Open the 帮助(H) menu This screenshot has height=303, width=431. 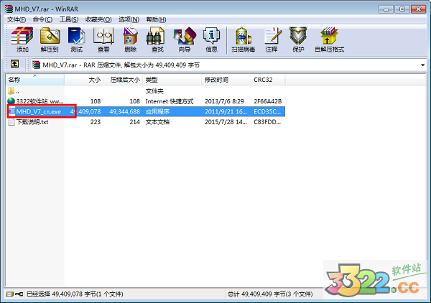coord(156,19)
